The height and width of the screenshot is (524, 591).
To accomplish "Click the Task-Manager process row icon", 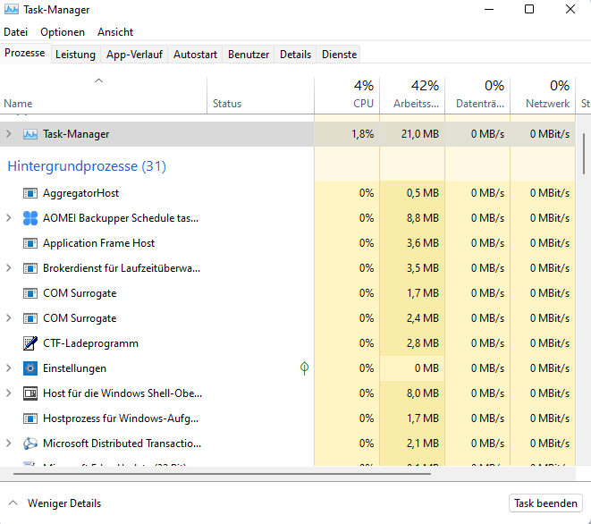I will point(30,134).
